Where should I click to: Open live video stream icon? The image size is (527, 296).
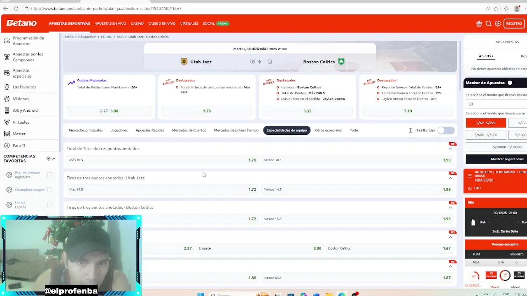point(253,62)
